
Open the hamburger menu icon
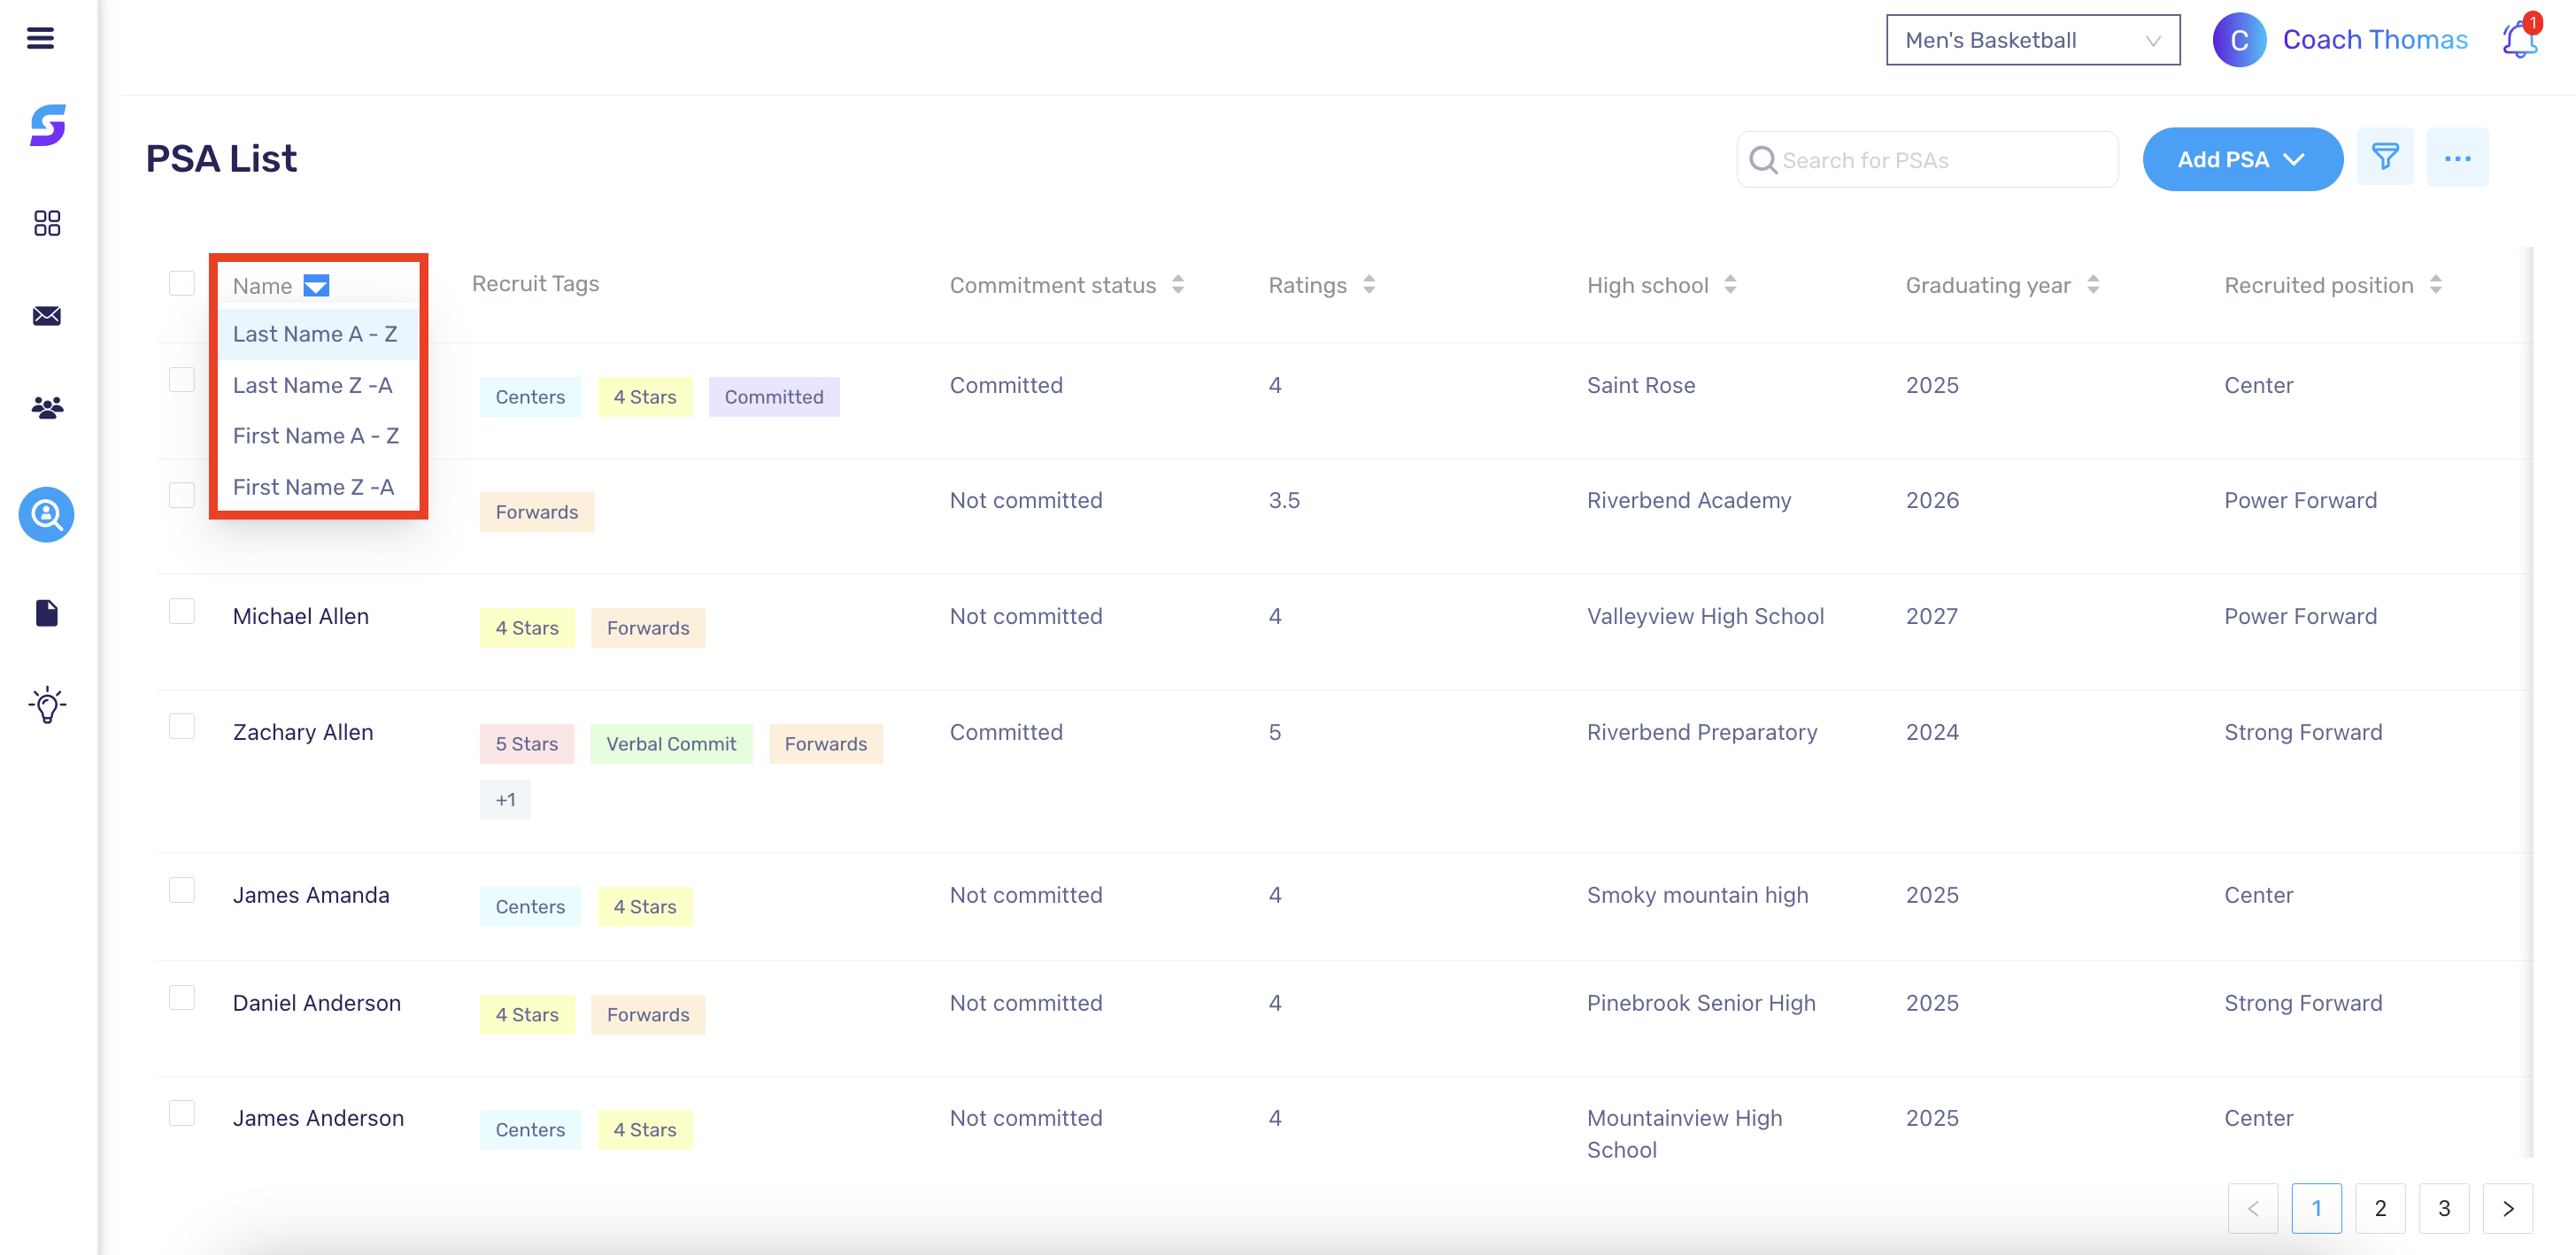40,38
